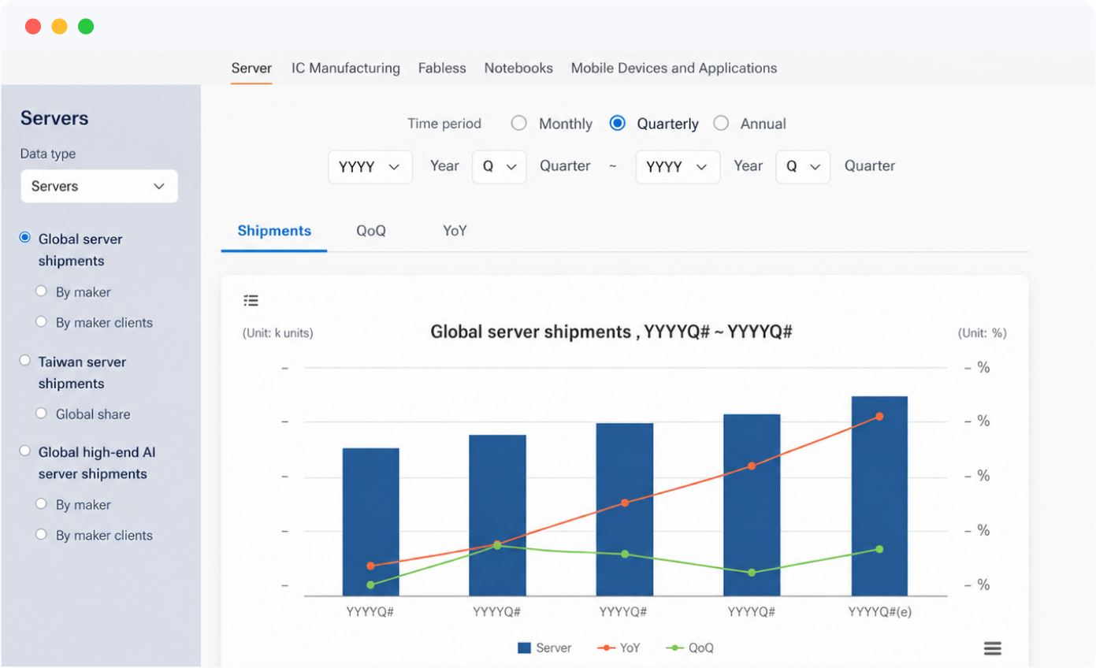Click the chart title Global server shipments
The image size is (1096, 668).
tap(611, 332)
